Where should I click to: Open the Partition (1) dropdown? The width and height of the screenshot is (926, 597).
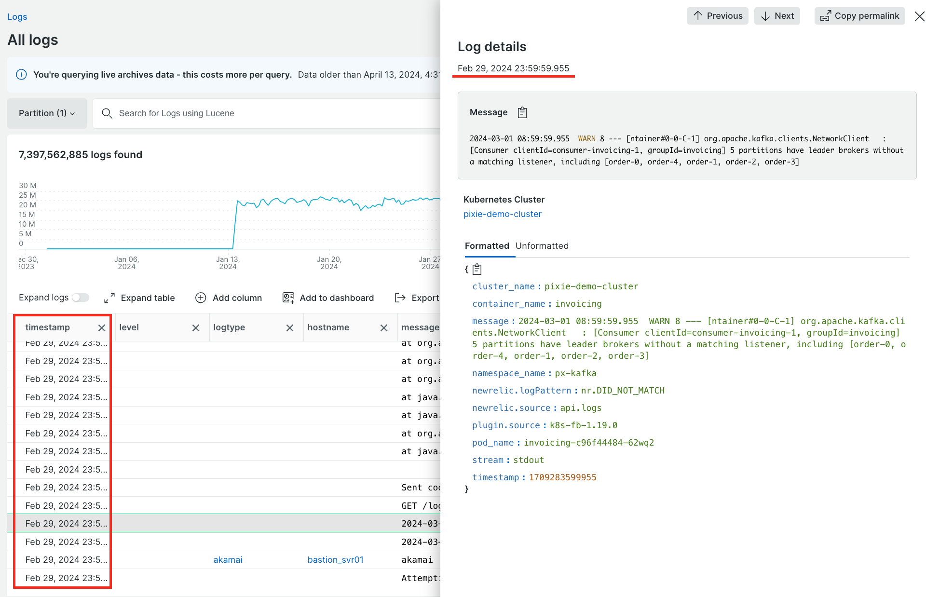pos(47,113)
